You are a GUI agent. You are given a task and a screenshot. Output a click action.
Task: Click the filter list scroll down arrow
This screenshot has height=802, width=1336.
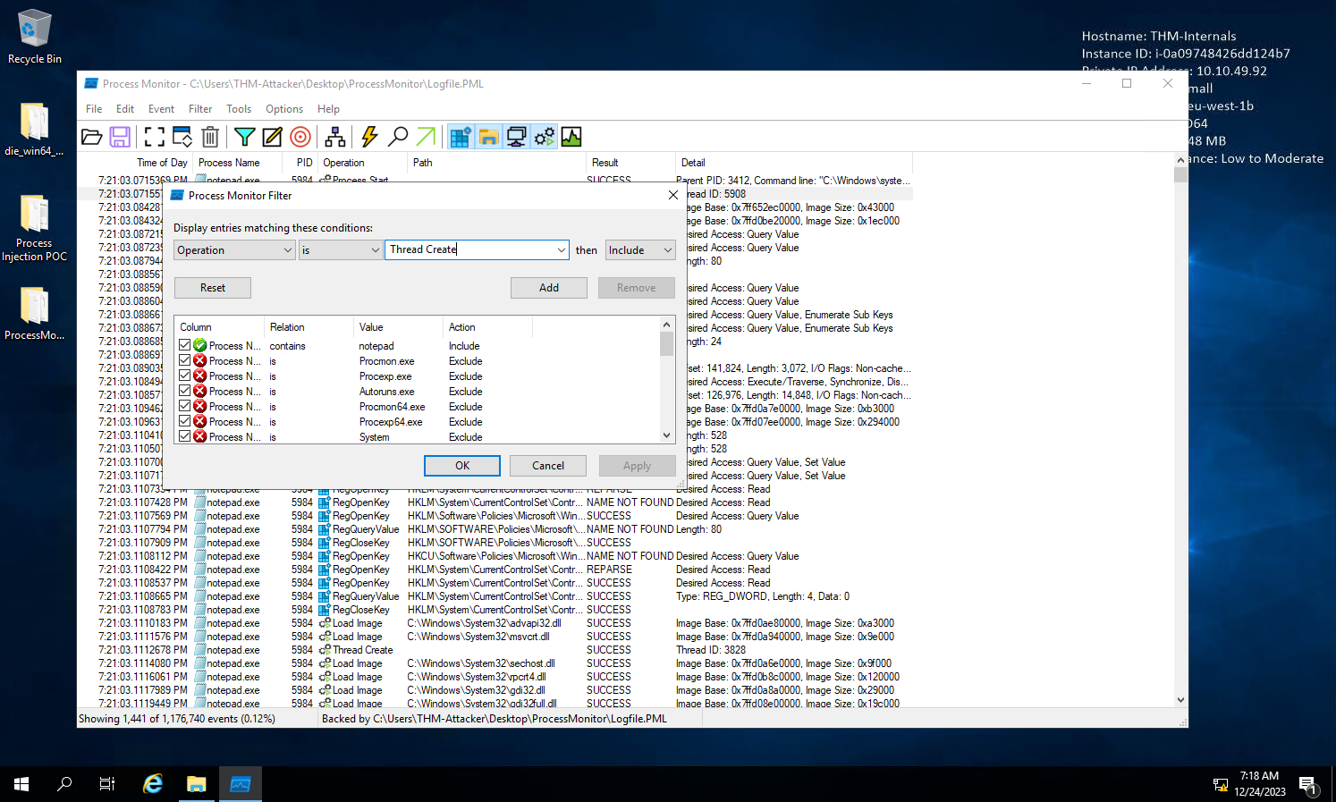tap(666, 435)
